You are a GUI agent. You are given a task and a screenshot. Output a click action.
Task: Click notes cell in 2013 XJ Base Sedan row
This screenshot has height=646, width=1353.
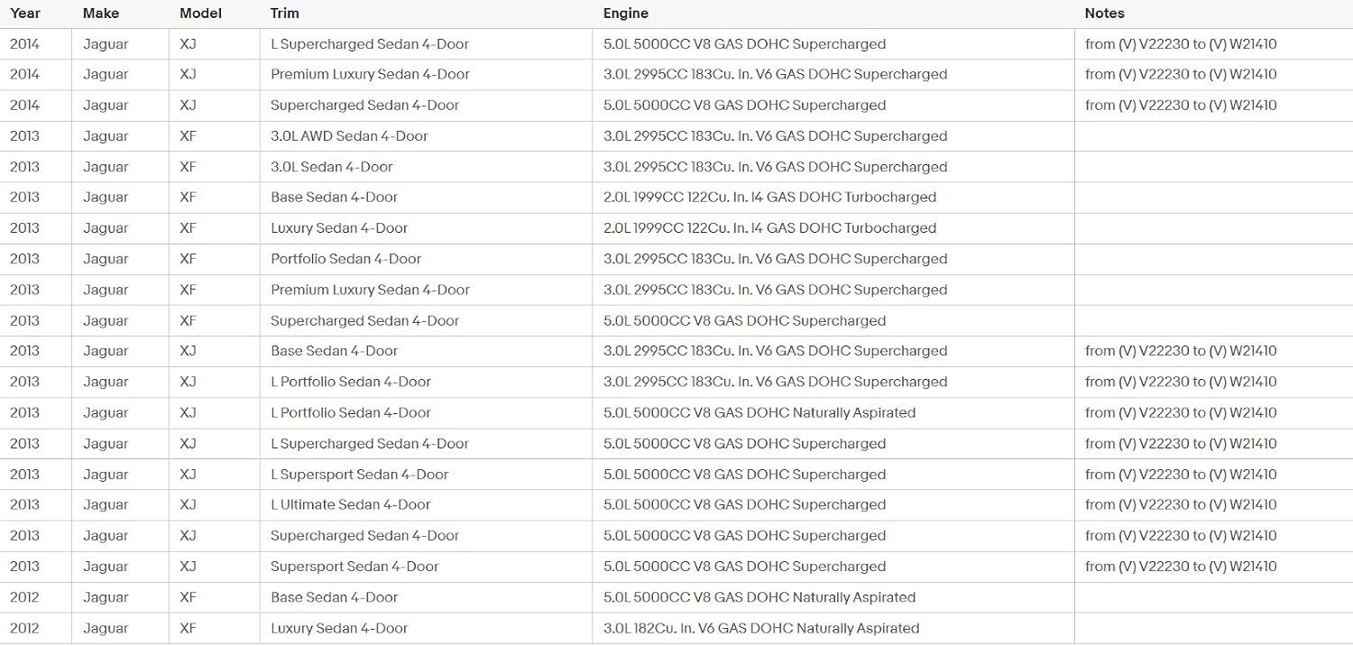click(1181, 351)
